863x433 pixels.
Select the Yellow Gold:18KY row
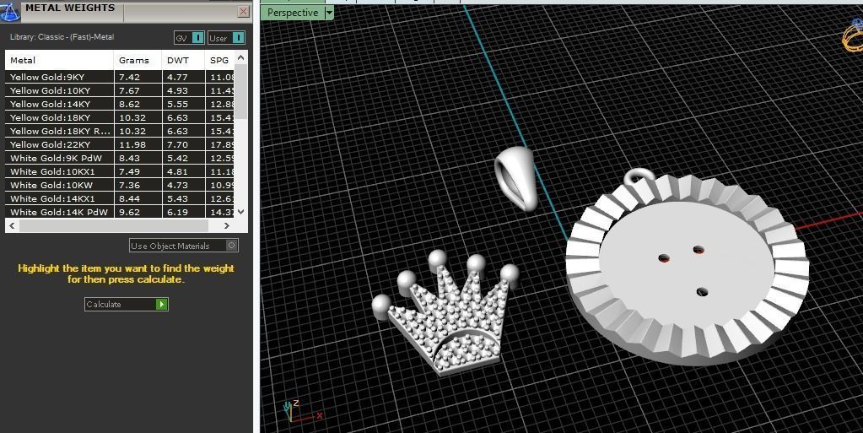(120, 117)
